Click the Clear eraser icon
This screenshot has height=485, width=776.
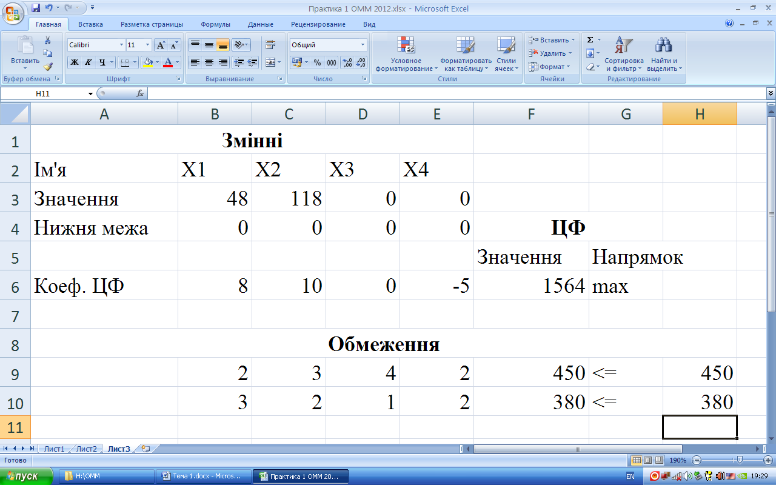[x=590, y=67]
